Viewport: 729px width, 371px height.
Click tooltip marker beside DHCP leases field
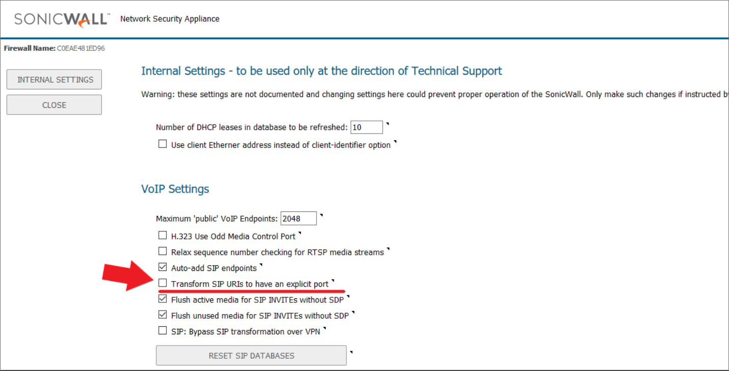(x=387, y=123)
